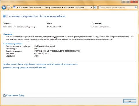Minimize the window
Screen dimensions: 139x106
124,2
